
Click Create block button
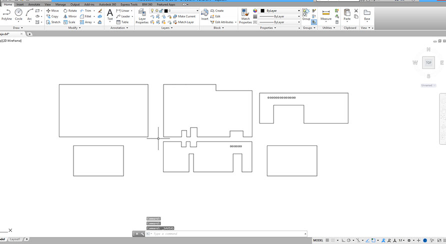[216, 10]
